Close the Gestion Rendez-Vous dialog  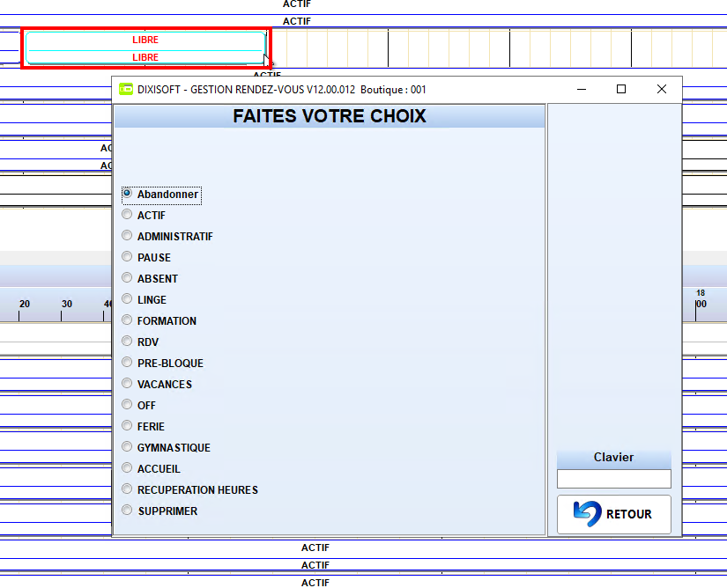tap(662, 89)
